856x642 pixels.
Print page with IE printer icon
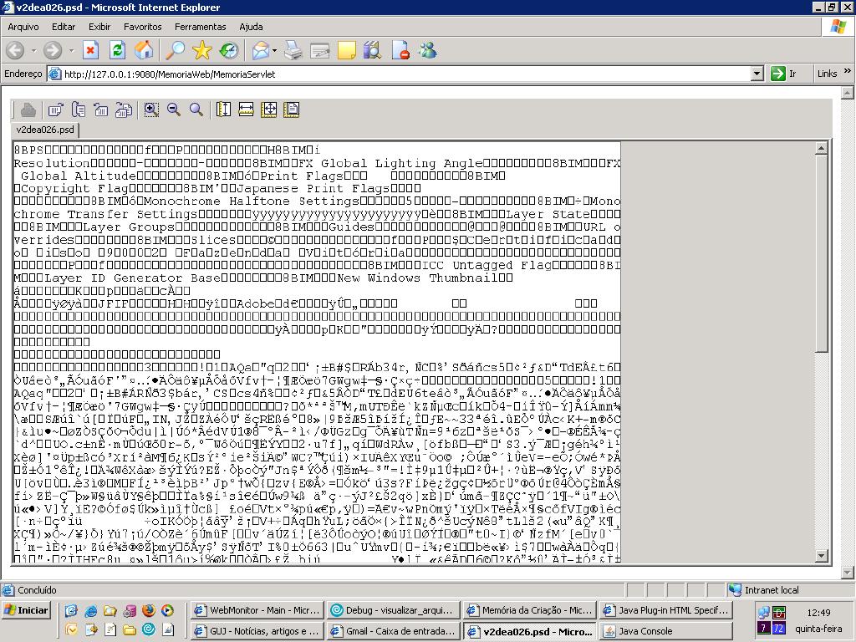coord(293,51)
